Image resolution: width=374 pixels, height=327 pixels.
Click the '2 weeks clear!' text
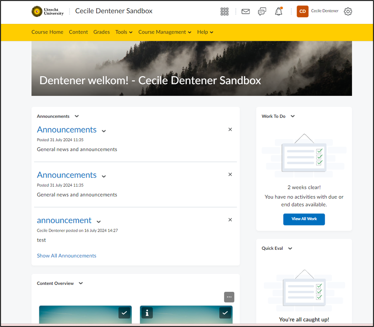tap(304, 187)
